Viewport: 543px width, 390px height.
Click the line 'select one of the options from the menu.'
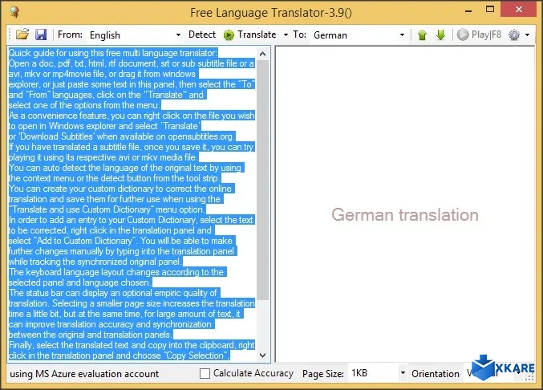pos(84,105)
